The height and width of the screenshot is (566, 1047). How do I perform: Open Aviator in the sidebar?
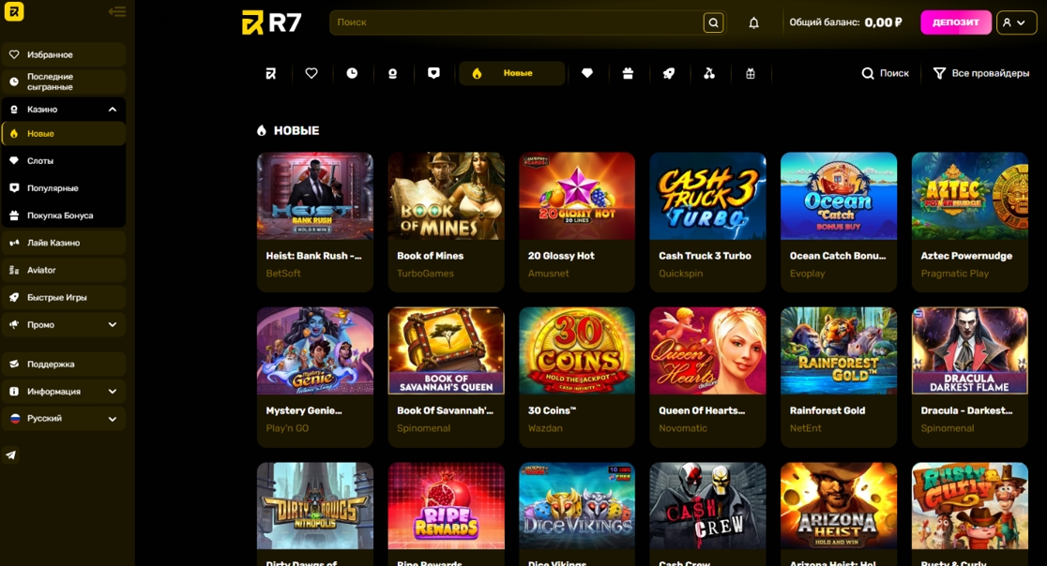(x=64, y=270)
